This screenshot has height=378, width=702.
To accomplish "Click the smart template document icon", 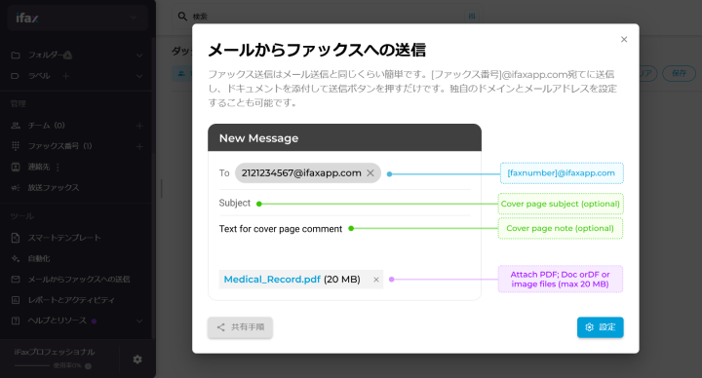I will 16,238.
